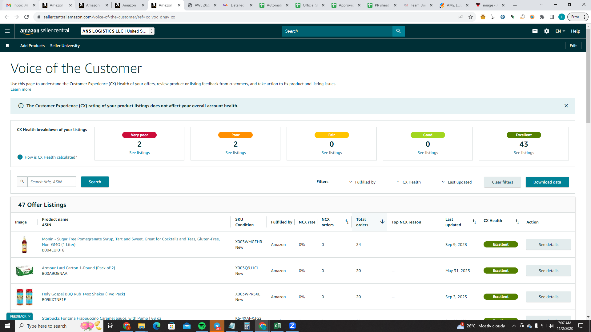Click the magnifier search button in header
The image size is (591, 332).
[x=398, y=31]
